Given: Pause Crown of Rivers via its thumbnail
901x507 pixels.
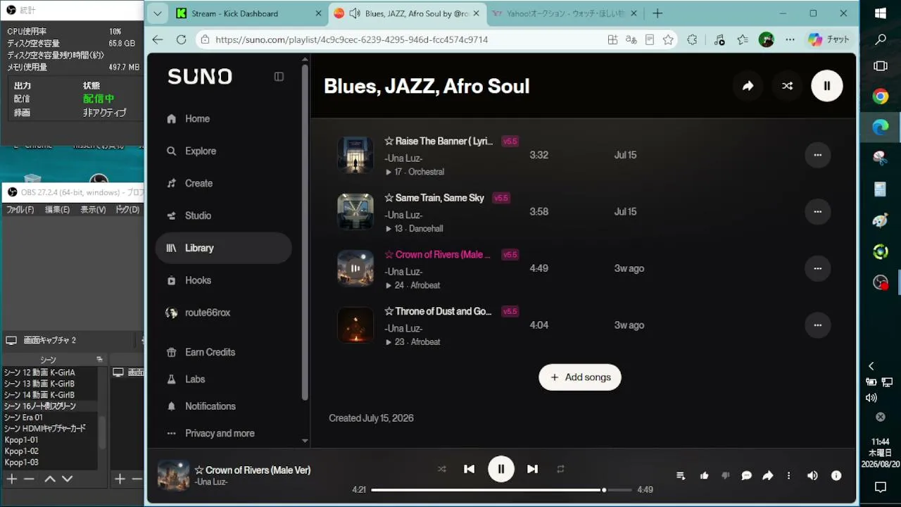Looking at the screenshot, I should pyautogui.click(x=355, y=268).
